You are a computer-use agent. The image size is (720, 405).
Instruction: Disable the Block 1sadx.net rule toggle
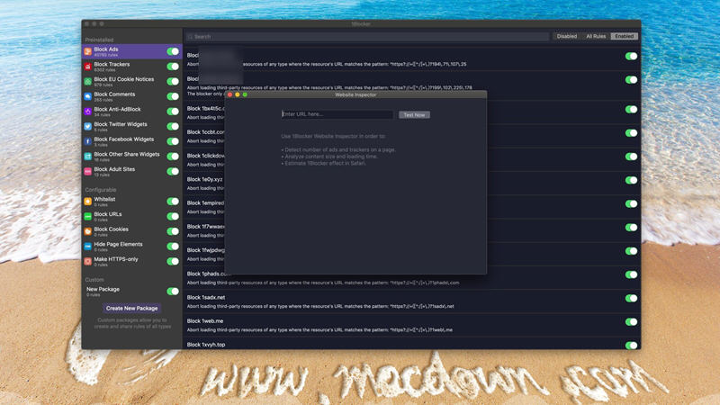coord(631,299)
